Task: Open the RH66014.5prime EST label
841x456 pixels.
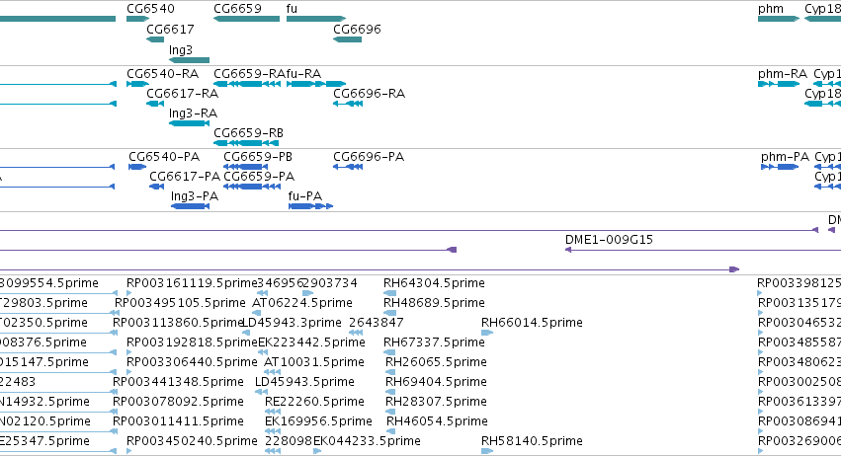Action: tap(532, 323)
